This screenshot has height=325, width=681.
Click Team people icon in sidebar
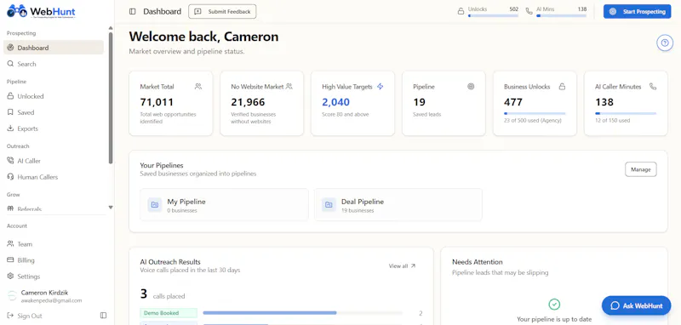pyautogui.click(x=10, y=244)
